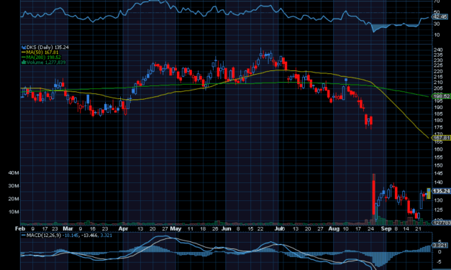Click the date label 15 in June
This screenshot has width=451, height=270.
point(250,228)
